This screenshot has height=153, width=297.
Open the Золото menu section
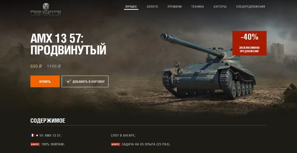point(152,7)
